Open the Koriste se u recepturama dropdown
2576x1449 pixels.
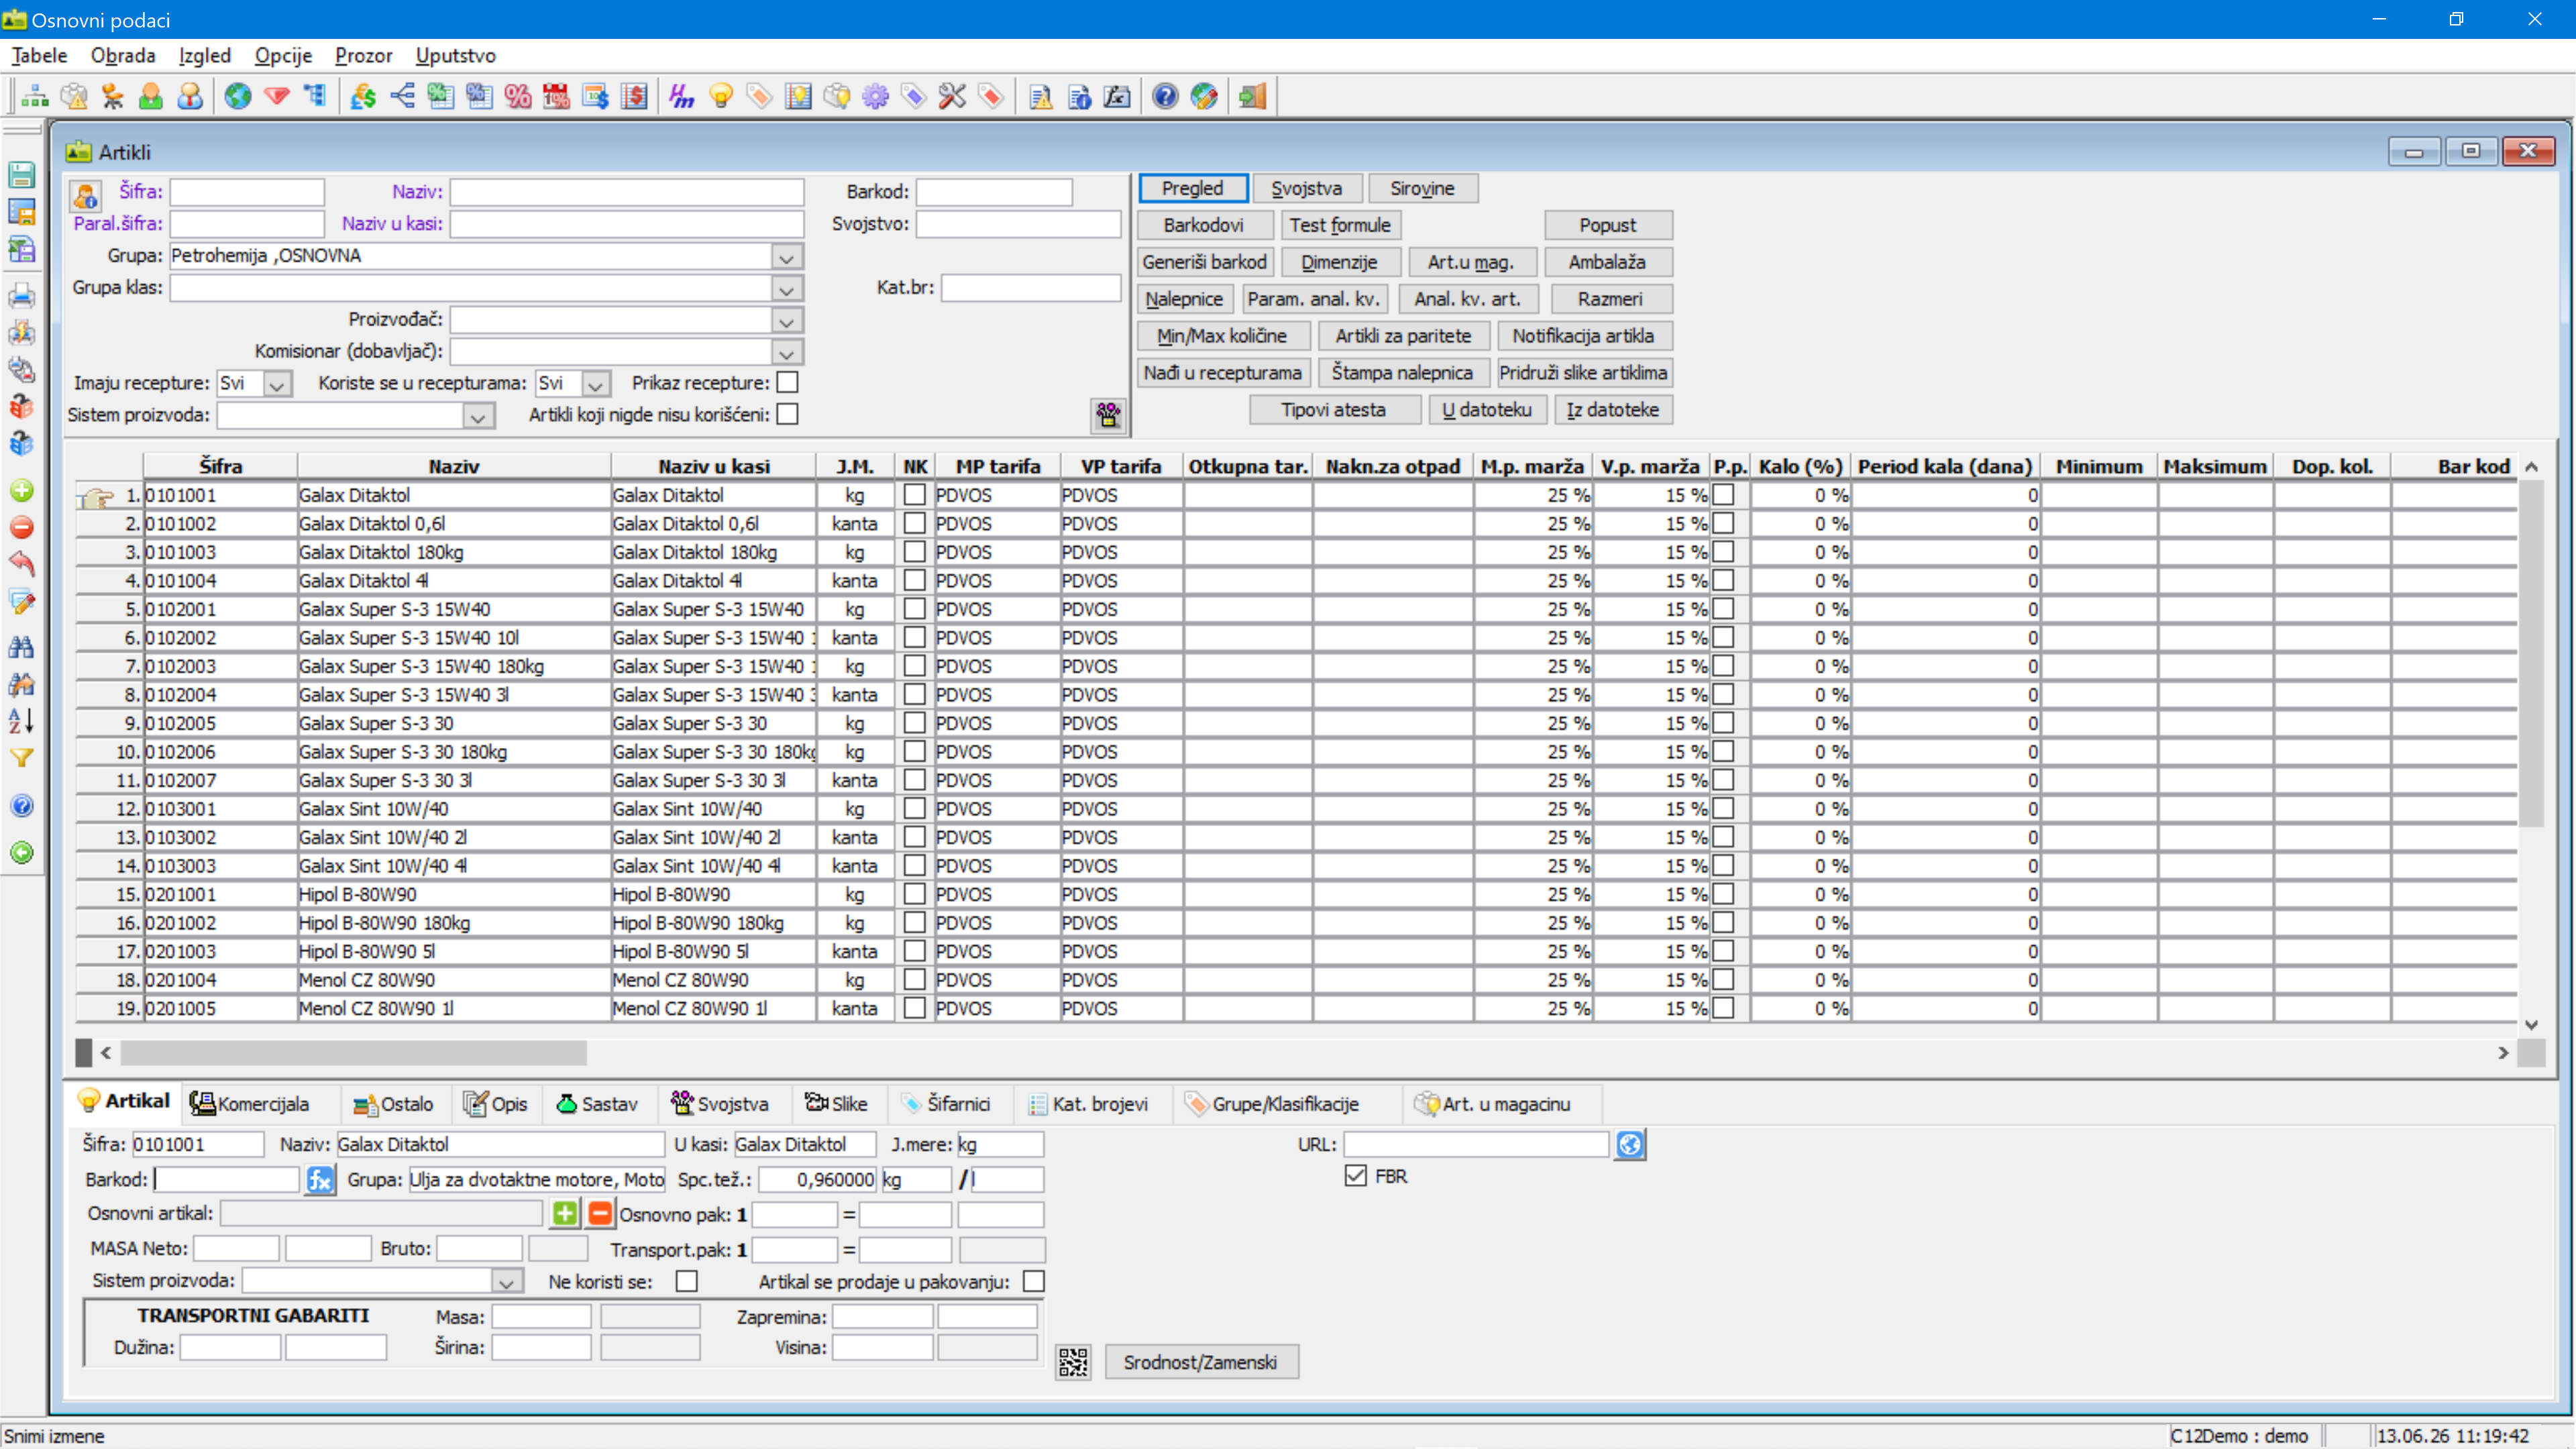point(596,384)
